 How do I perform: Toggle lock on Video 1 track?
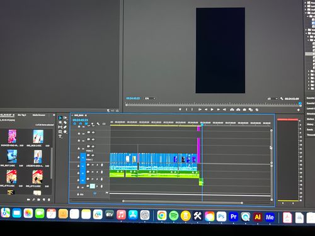[x=79, y=157]
